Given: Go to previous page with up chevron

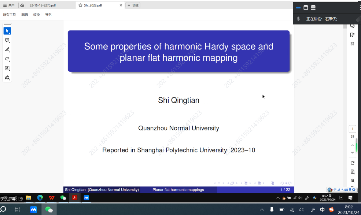Looking at the screenshot, I should pos(353,145).
